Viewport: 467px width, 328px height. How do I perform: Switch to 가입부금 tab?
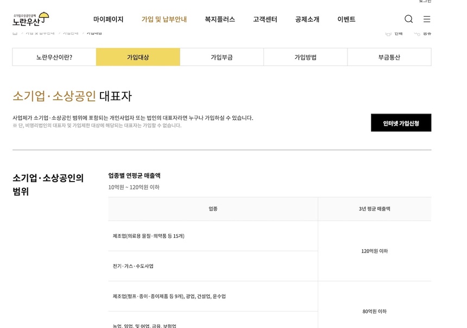[222, 57]
